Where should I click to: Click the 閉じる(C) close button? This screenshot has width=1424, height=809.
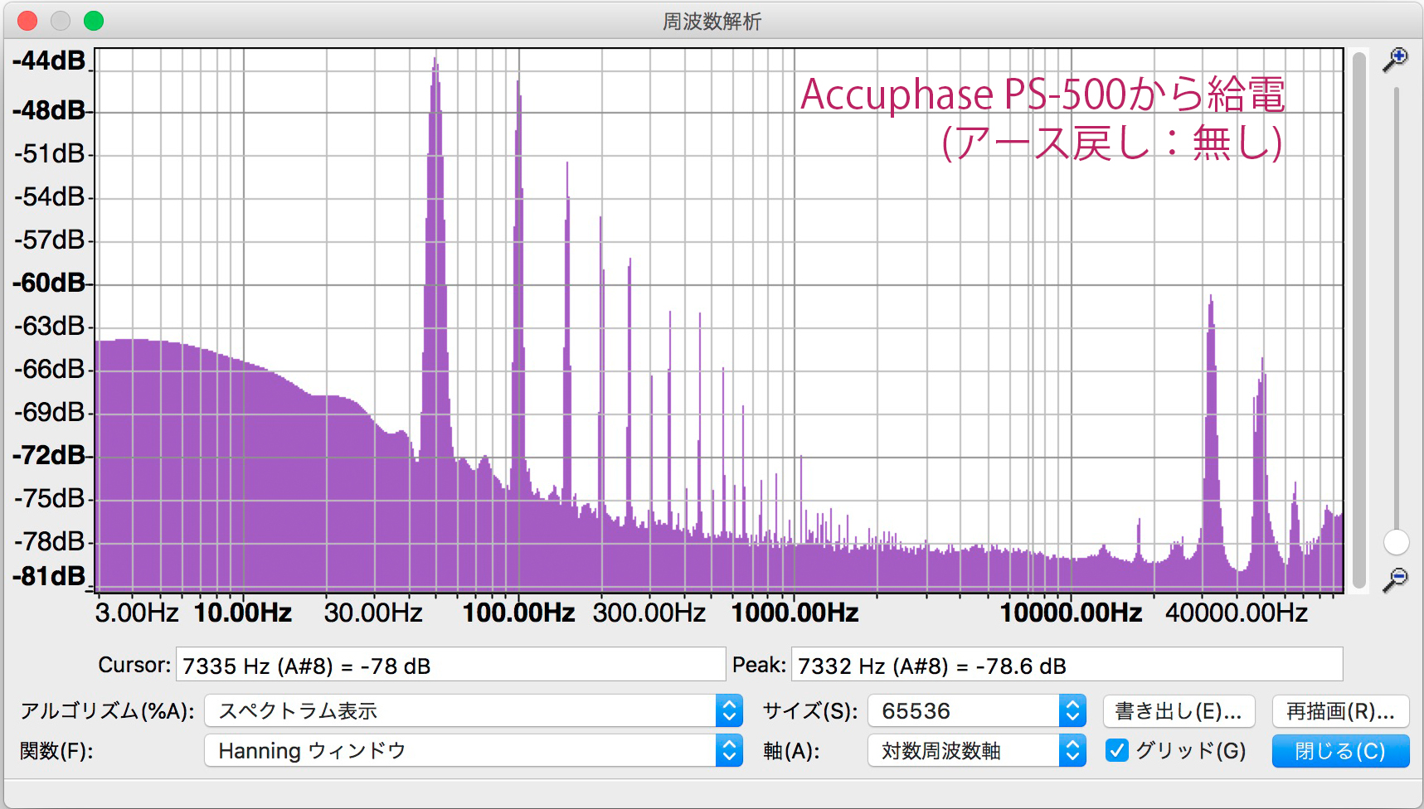(1340, 751)
